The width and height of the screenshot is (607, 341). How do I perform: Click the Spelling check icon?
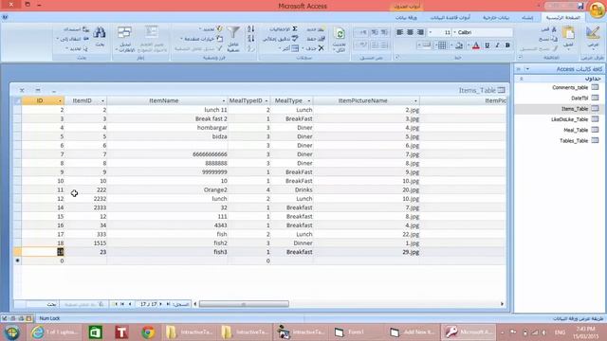(295, 38)
